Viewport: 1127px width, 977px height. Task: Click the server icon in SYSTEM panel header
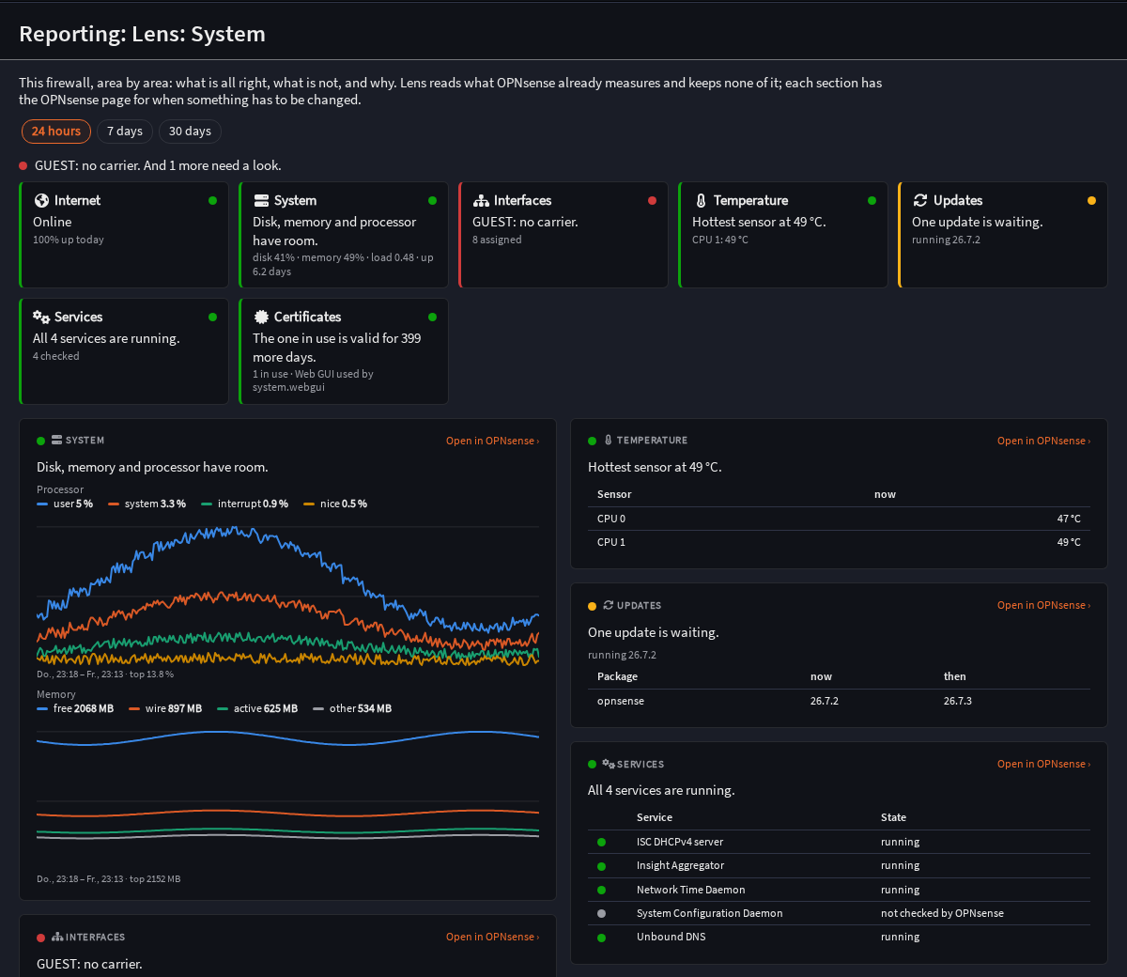[56, 440]
